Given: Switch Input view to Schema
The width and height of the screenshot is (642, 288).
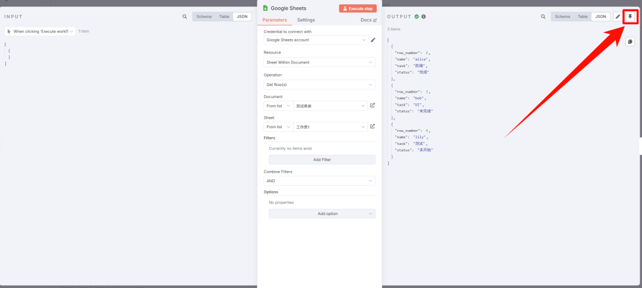Looking at the screenshot, I should pyautogui.click(x=203, y=17).
